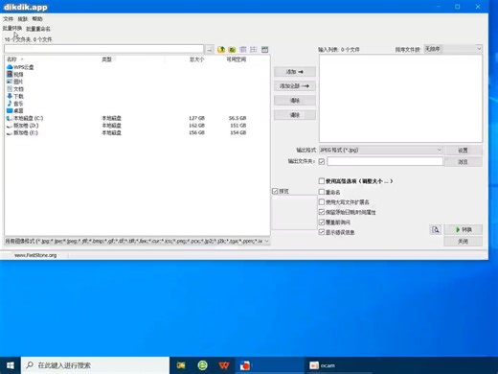Select the 桌面 desktop icon
The height and width of the screenshot is (374, 498).
click(10, 110)
